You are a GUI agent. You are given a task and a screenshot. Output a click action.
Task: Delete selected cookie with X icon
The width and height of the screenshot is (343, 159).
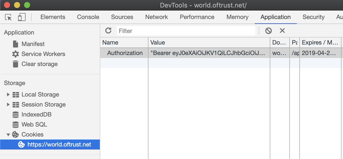point(282,30)
